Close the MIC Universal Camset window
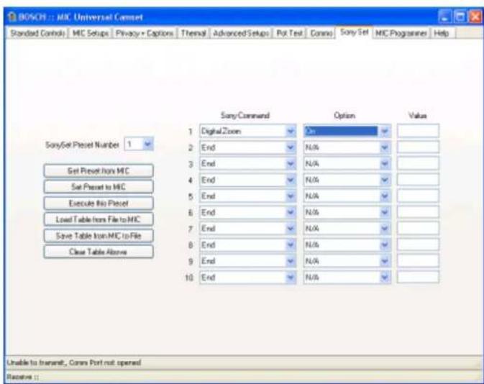Screen dimensions: 484x384 [475, 17]
